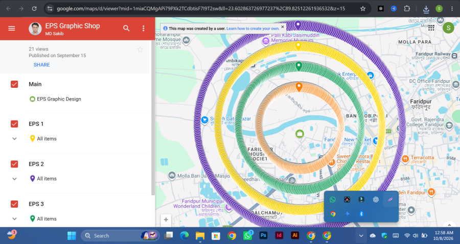
Task: Expand the EPS 2 layer items
Action: point(14,179)
